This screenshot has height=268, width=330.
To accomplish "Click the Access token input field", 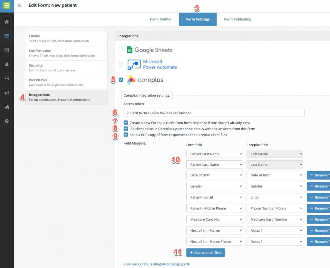I will coord(214,113).
